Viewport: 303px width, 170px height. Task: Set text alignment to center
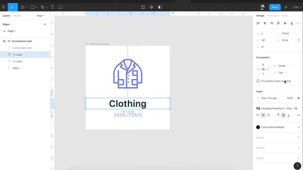(x=263, y=115)
